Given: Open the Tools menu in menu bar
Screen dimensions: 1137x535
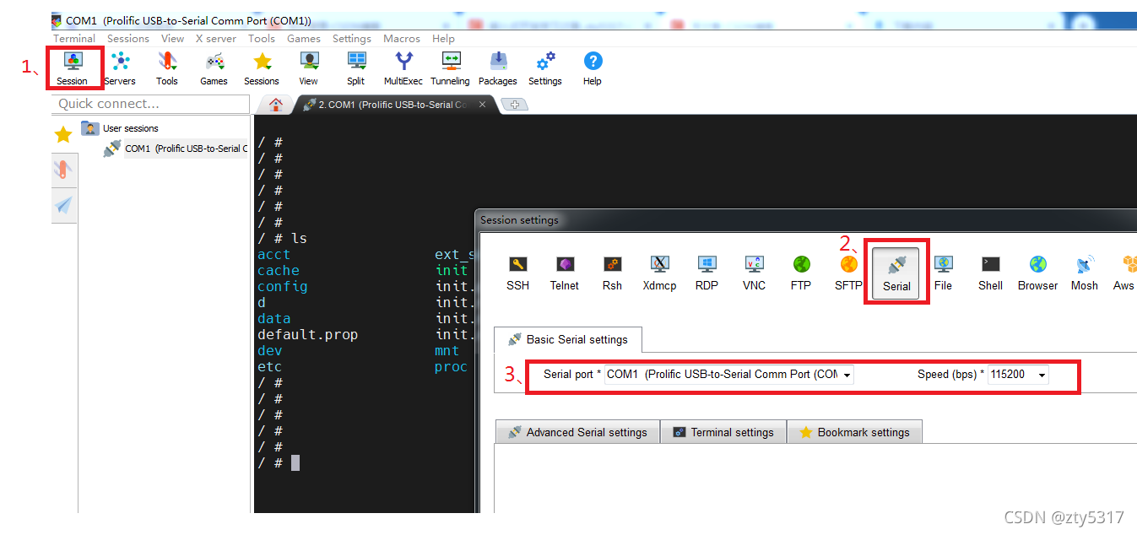Looking at the screenshot, I should 262,38.
